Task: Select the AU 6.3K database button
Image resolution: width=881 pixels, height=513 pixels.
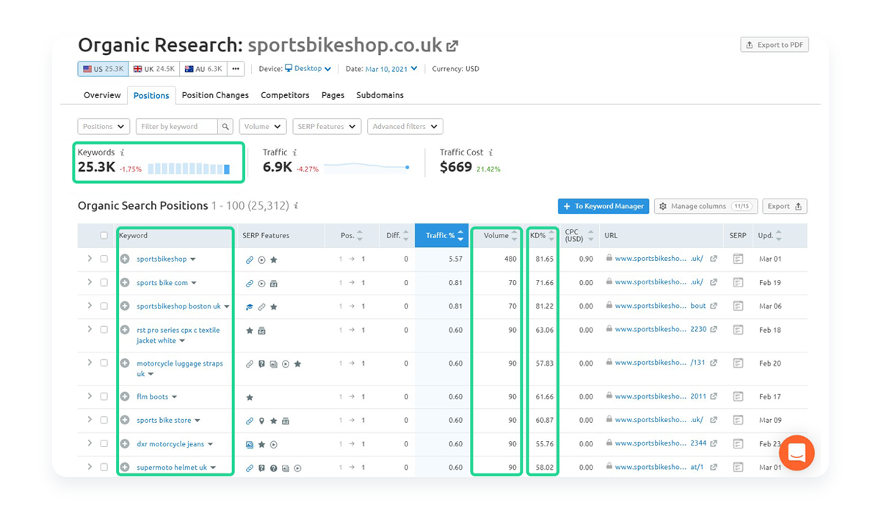Action: coord(203,69)
